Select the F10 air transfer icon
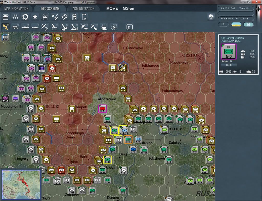The width and height of the screenshot is (262, 201). [94, 27]
